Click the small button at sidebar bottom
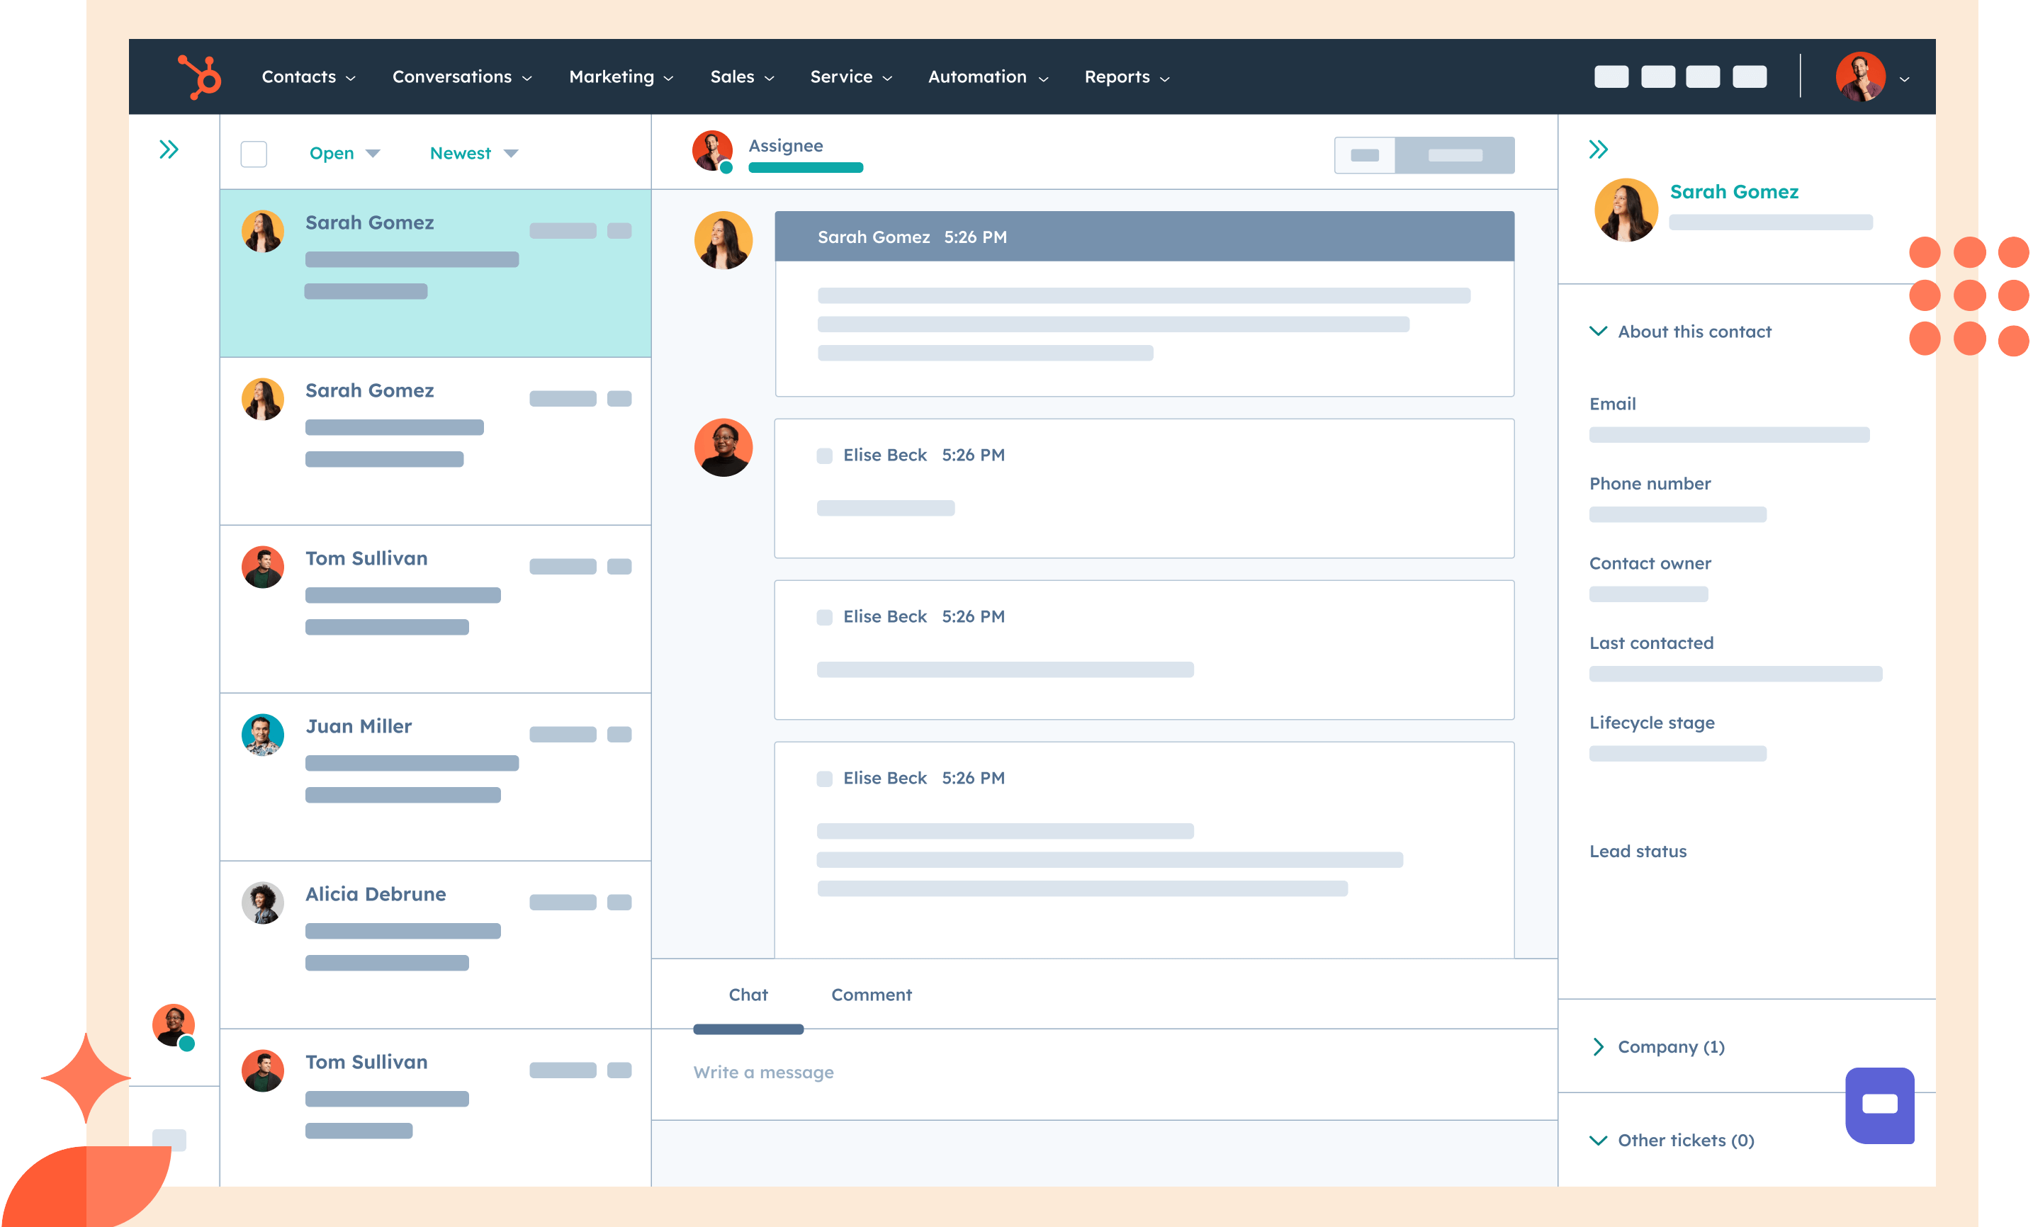This screenshot has height=1227, width=2033. click(x=170, y=1140)
